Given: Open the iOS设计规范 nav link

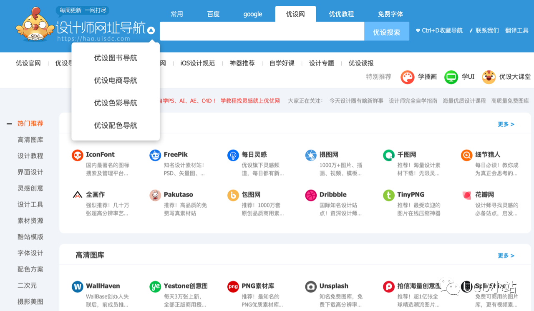Looking at the screenshot, I should coord(198,63).
